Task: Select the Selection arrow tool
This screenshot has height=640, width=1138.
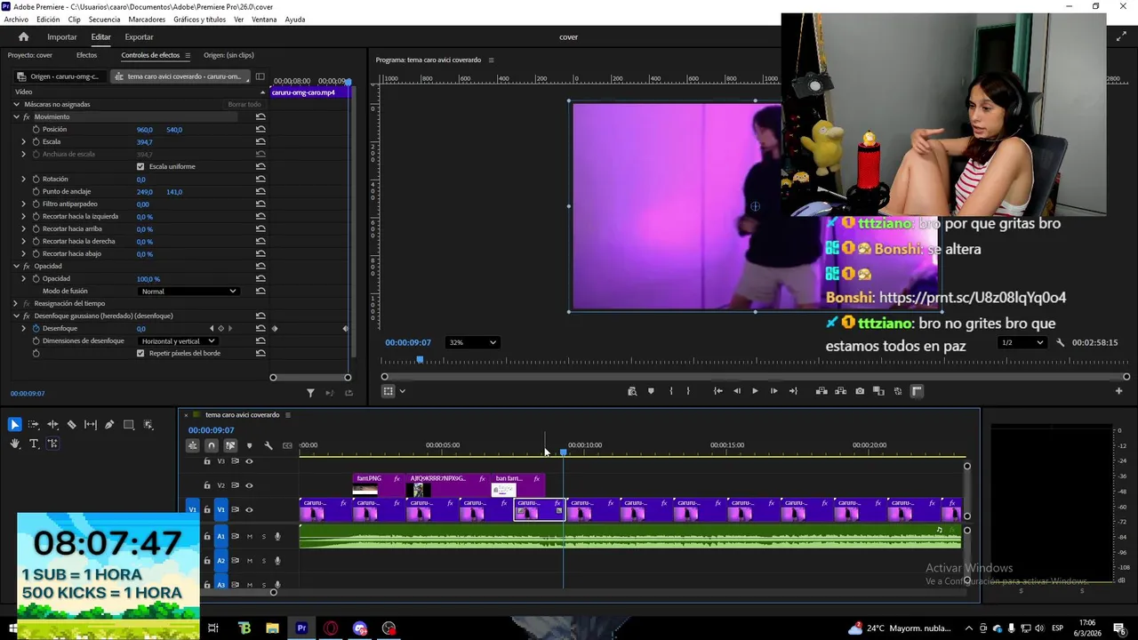Action: (x=14, y=425)
